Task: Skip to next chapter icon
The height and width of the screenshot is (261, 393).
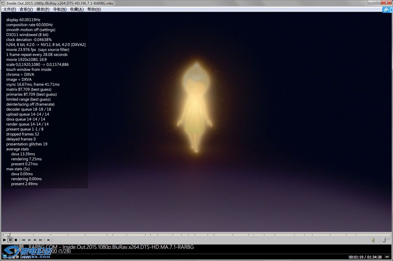Action: tap(41, 240)
